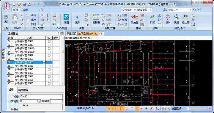Viewport: 214px width, 113px height.
Task: Check the 核对 box for row 64
Action: (49, 52)
